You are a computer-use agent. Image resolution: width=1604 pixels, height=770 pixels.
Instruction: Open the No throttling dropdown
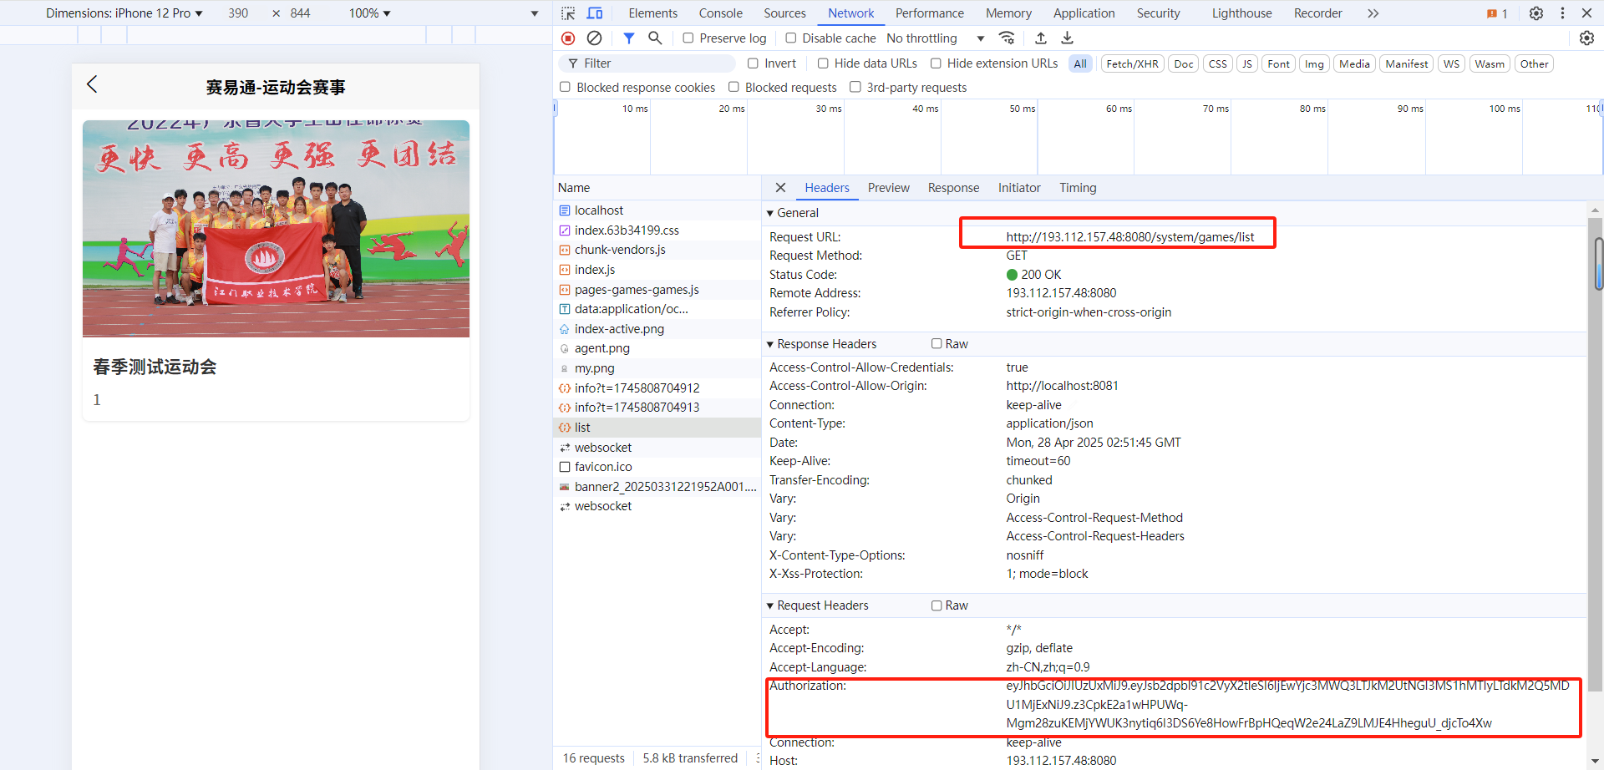click(936, 38)
